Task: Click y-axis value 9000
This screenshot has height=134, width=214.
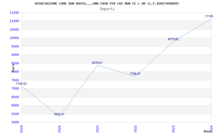Action: (15, 55)
